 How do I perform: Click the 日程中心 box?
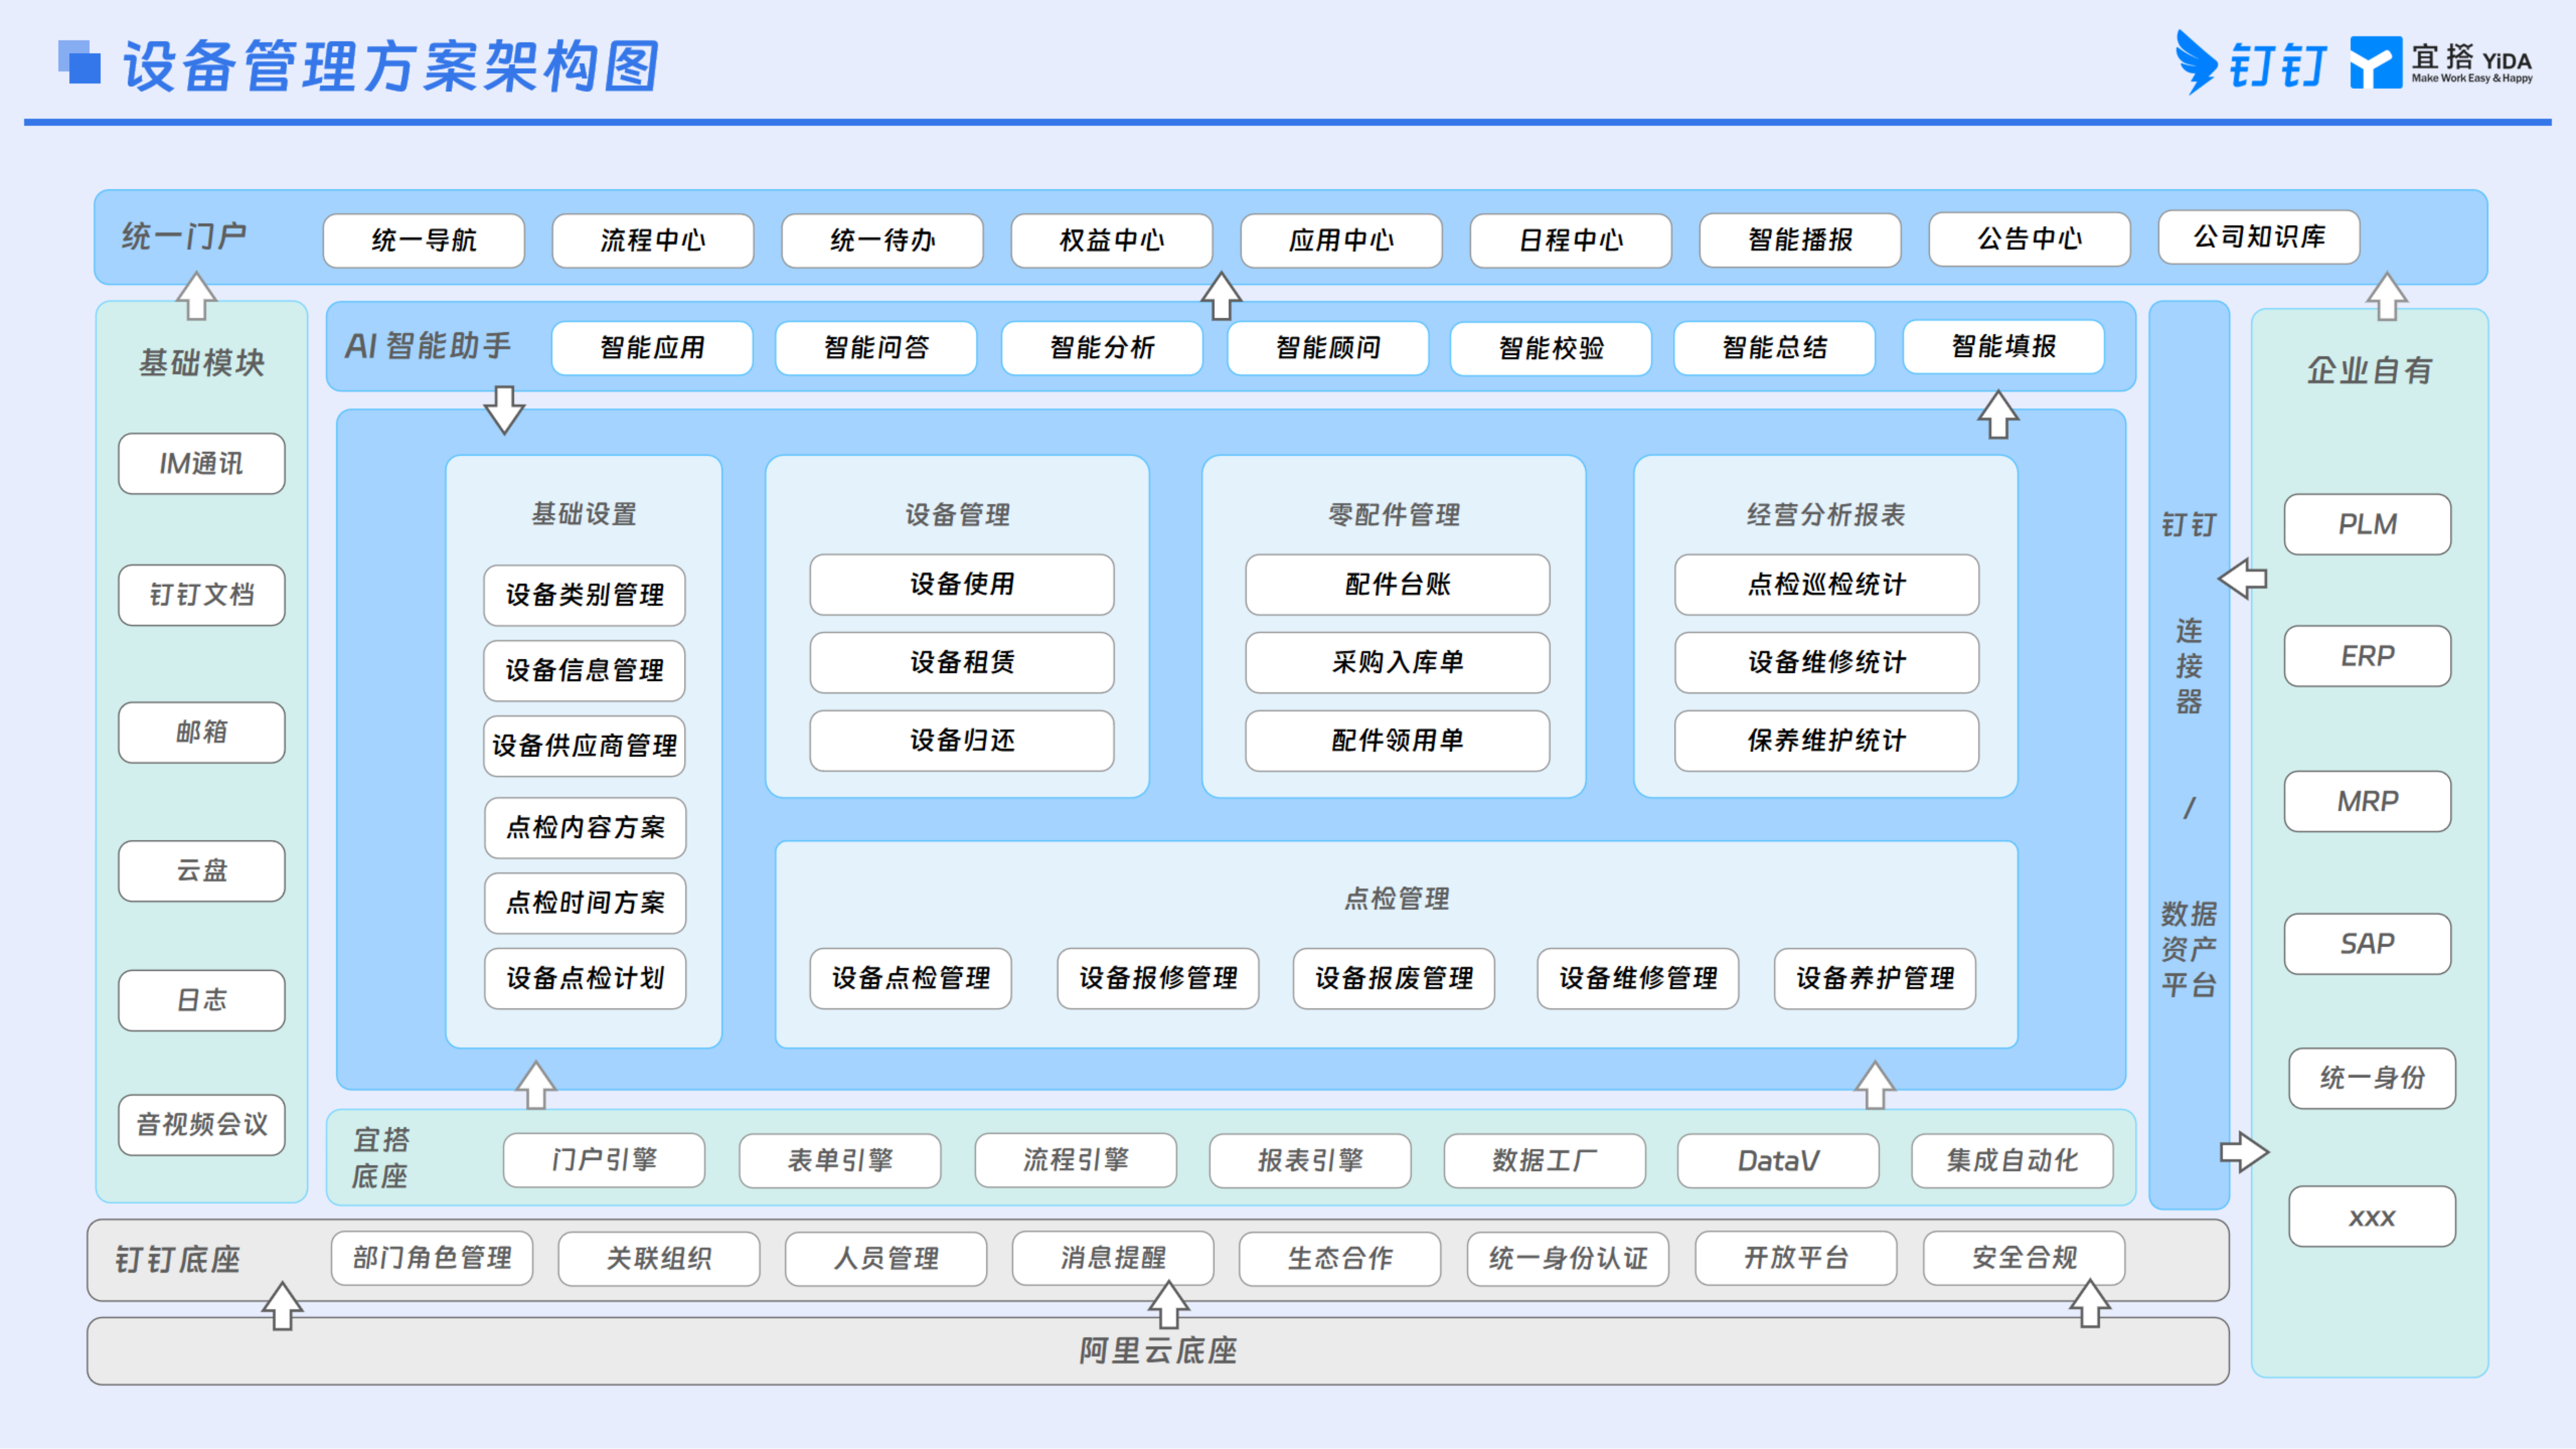1571,240
